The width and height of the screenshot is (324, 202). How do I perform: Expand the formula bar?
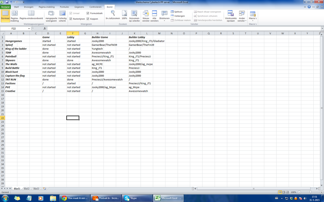pos(322,28)
